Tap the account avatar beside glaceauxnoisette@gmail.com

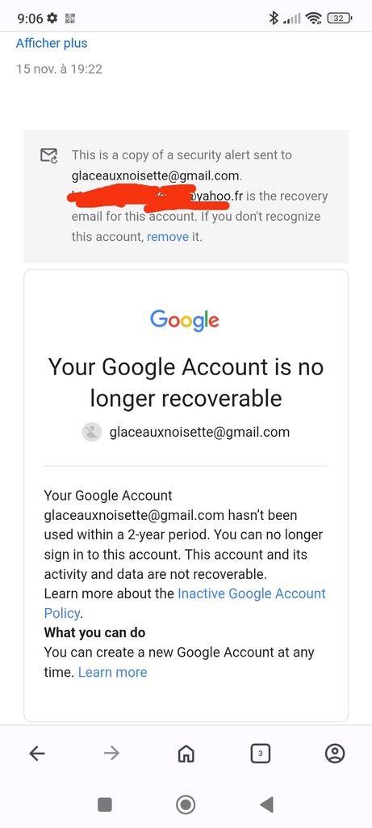(x=92, y=433)
